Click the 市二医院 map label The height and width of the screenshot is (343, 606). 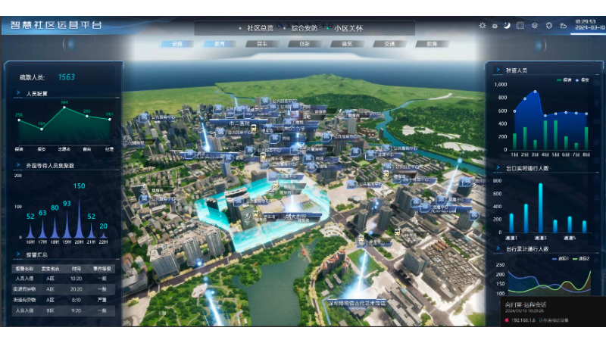[x=239, y=123]
